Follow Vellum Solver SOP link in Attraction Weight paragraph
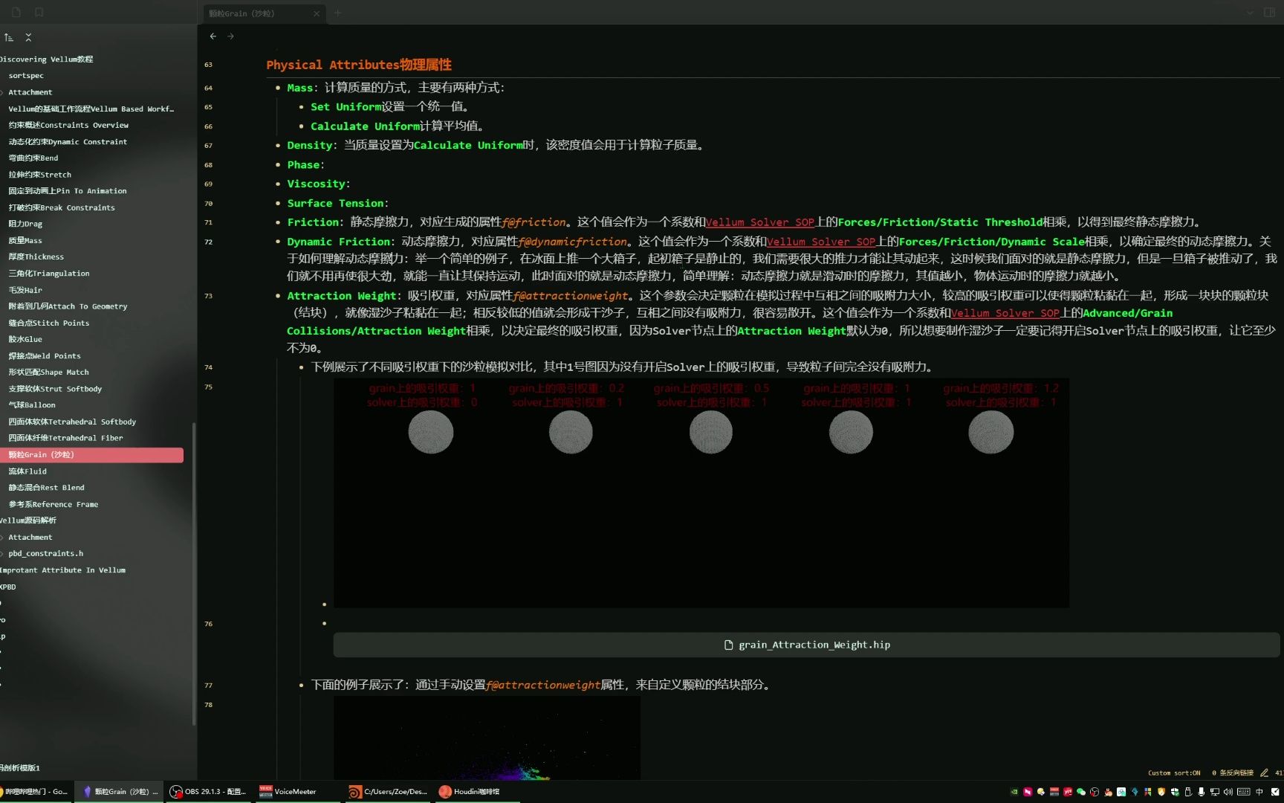The image size is (1284, 803). pos(1005,314)
